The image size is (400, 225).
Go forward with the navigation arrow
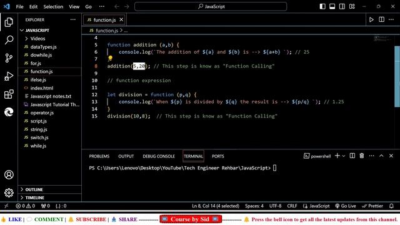pos(127,7)
